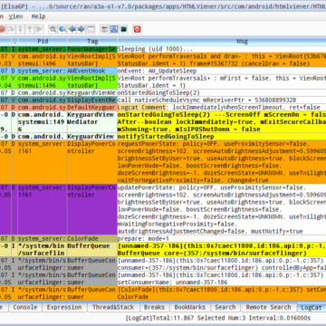Click the magnifying glass search icon
Screen dimensions: 326x326
pos(53,29)
